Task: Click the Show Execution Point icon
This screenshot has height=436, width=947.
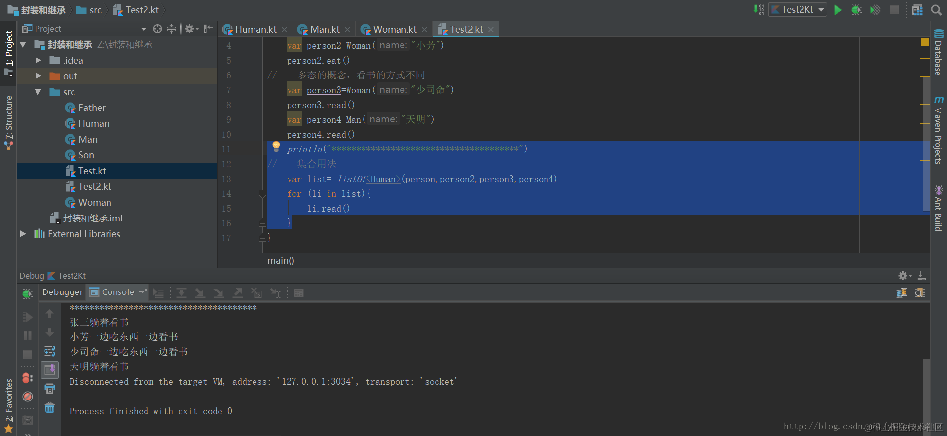Action: 158,293
